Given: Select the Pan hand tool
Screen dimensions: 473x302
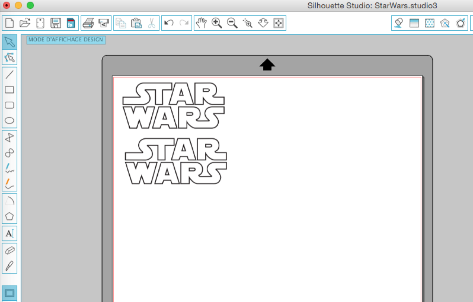Looking at the screenshot, I should 201,23.
